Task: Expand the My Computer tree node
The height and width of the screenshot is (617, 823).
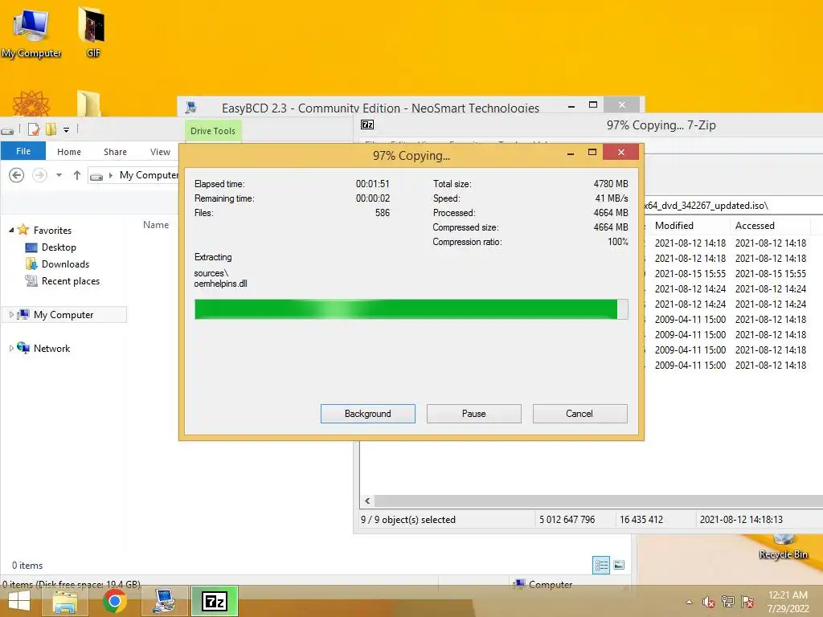Action: pos(11,315)
